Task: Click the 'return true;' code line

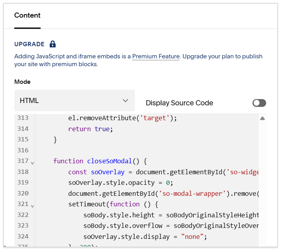Action: coord(91,129)
